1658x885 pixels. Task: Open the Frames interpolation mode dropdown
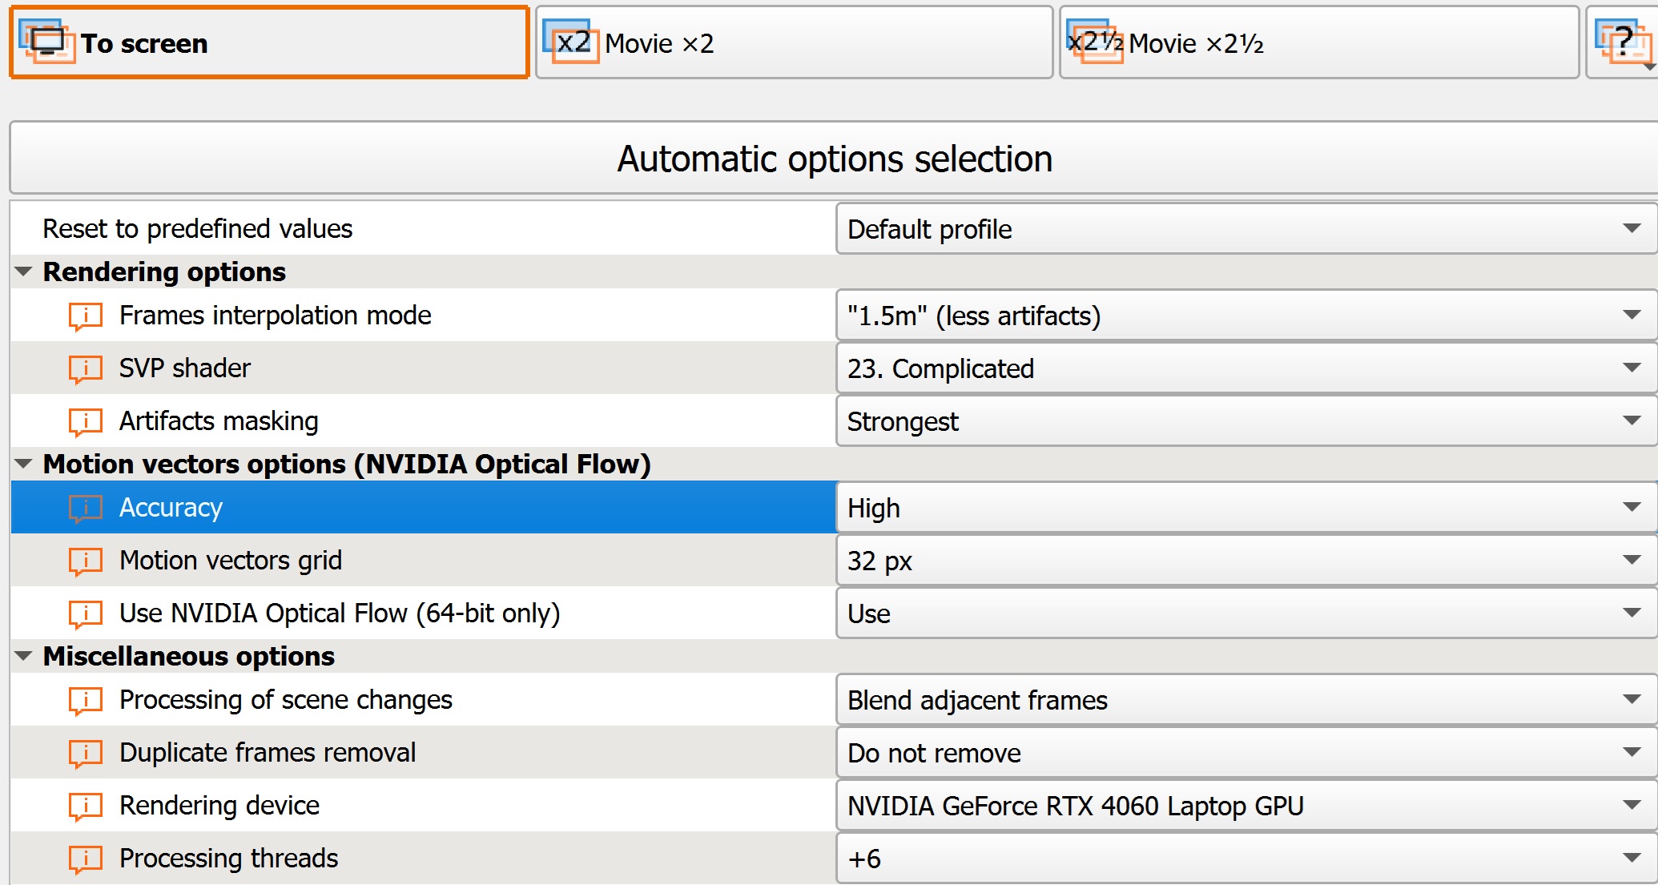pyautogui.click(x=1245, y=316)
